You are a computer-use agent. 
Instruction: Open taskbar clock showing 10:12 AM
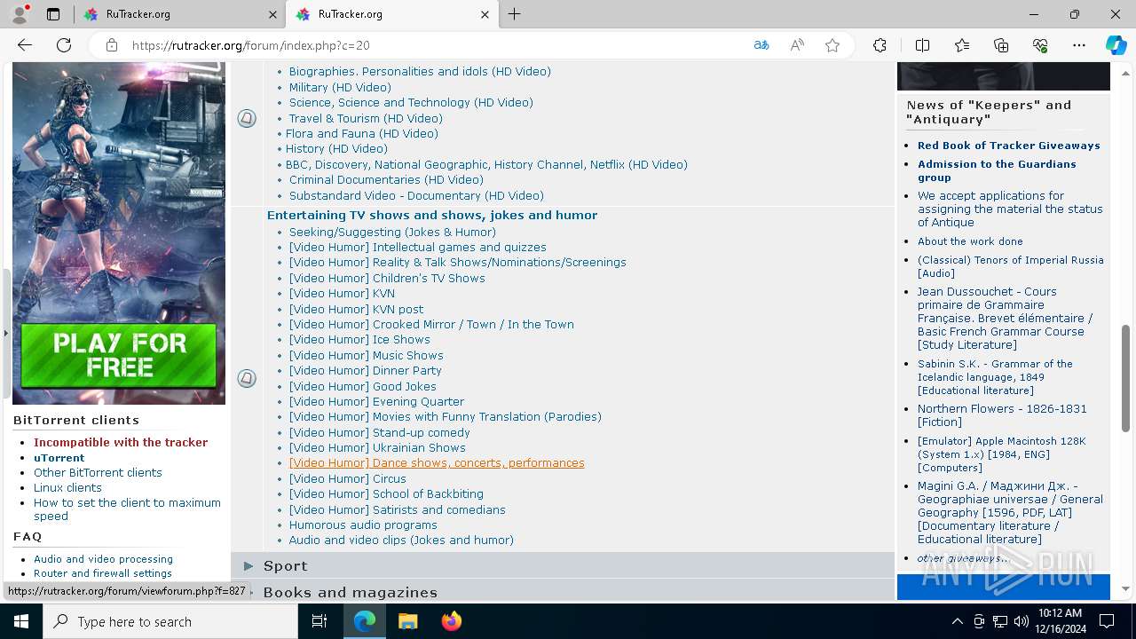(x=1060, y=621)
